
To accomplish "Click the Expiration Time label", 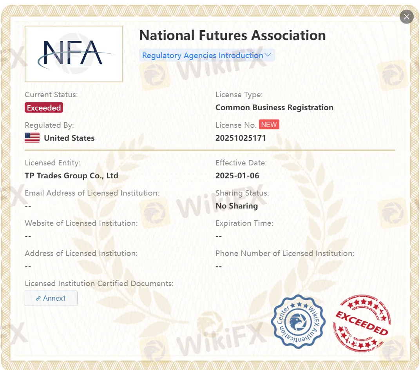I will (x=244, y=223).
